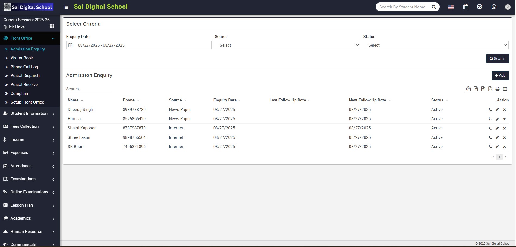Click the Enquiry Date range field
Viewport: 516px width, 247px height.
pos(143,45)
